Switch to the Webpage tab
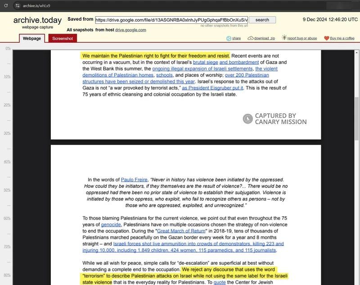 tap(32, 38)
